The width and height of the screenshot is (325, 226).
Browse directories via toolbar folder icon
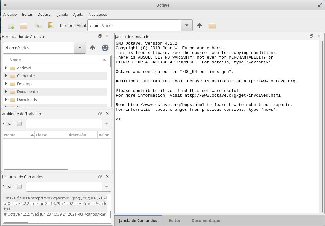212,26
